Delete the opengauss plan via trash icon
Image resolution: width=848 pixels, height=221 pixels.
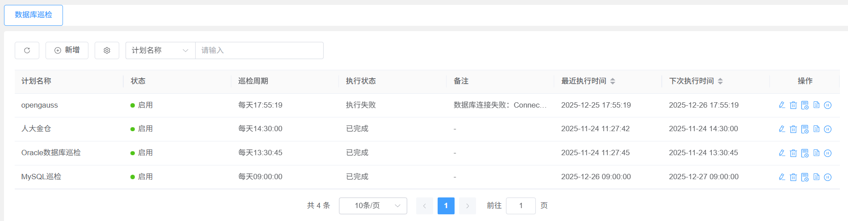tap(793, 105)
